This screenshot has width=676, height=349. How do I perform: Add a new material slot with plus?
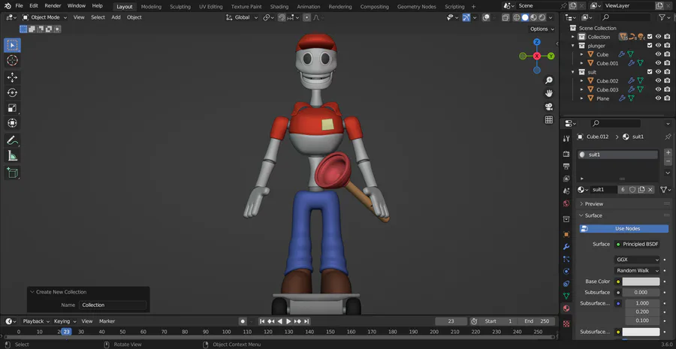(668, 152)
